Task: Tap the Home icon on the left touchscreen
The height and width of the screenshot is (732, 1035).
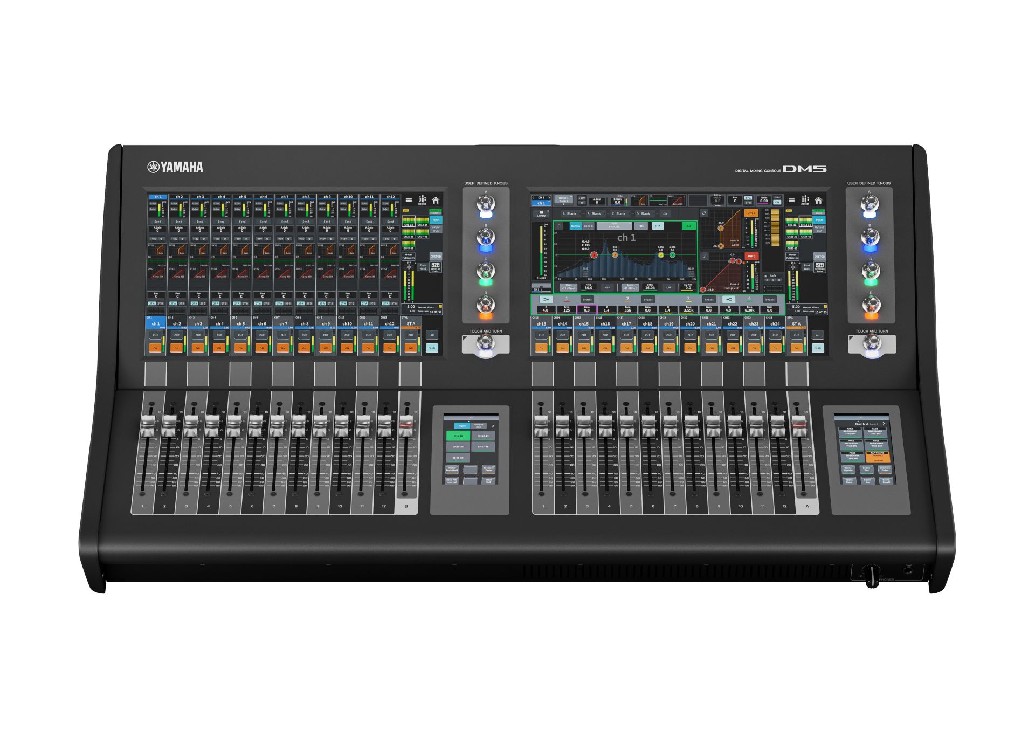Action: [436, 201]
